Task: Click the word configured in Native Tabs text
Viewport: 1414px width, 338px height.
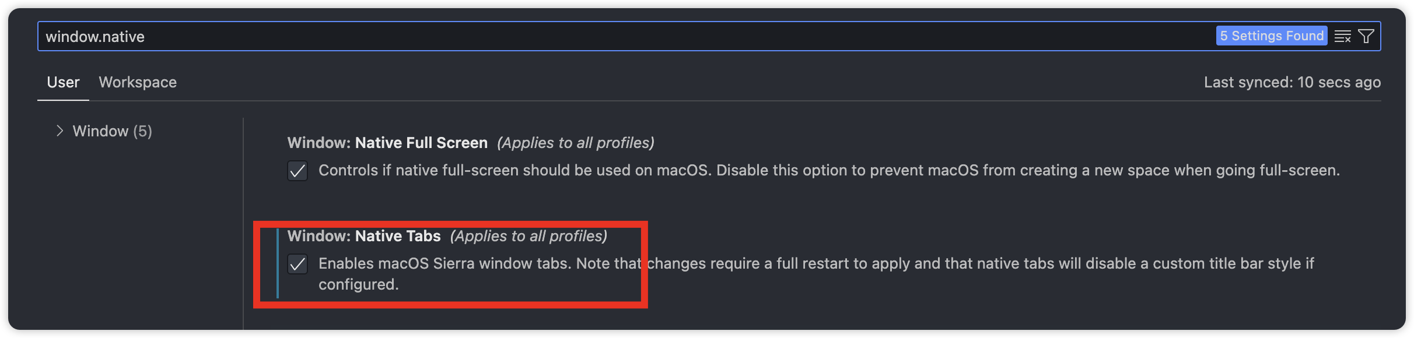Action: (x=358, y=284)
